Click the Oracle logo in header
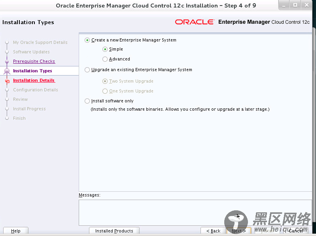The height and width of the screenshot is (236, 316). tap(195, 22)
